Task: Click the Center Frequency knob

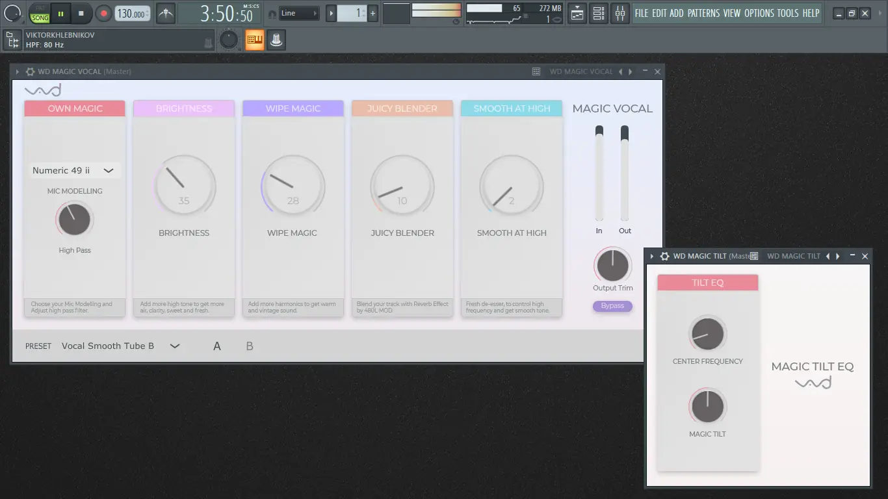Action: [707, 334]
